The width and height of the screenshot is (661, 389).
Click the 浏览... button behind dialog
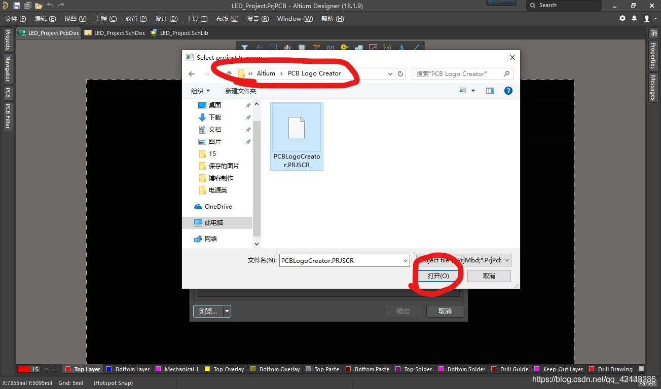(208, 311)
